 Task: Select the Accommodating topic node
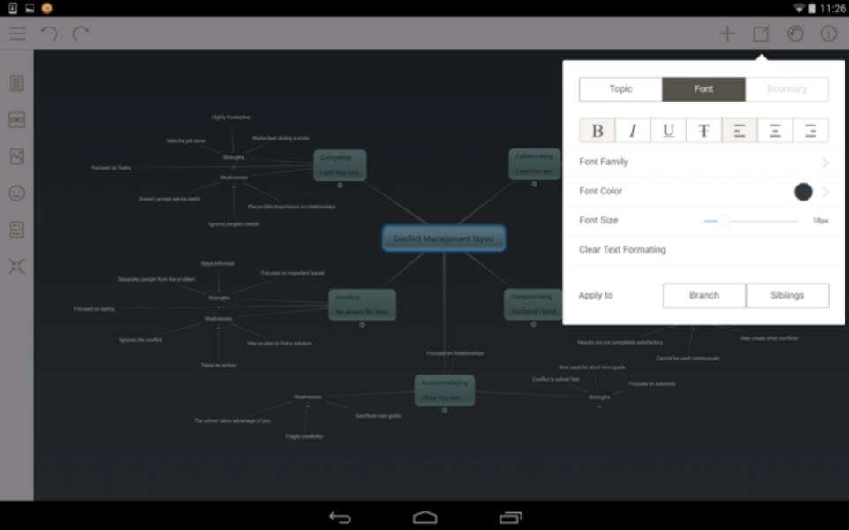click(x=445, y=390)
